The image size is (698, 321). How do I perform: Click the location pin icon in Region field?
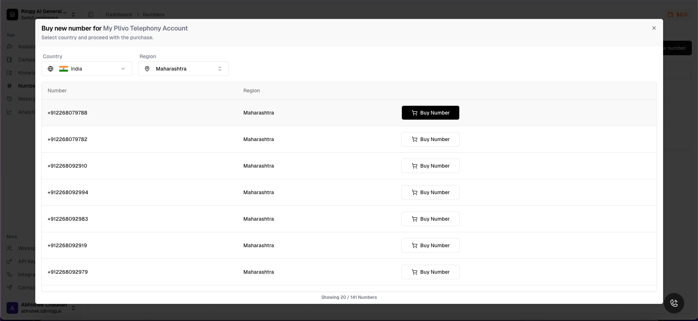[147, 69]
